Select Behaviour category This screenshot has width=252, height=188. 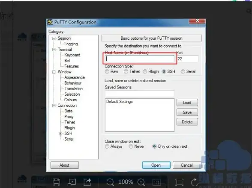click(x=73, y=83)
